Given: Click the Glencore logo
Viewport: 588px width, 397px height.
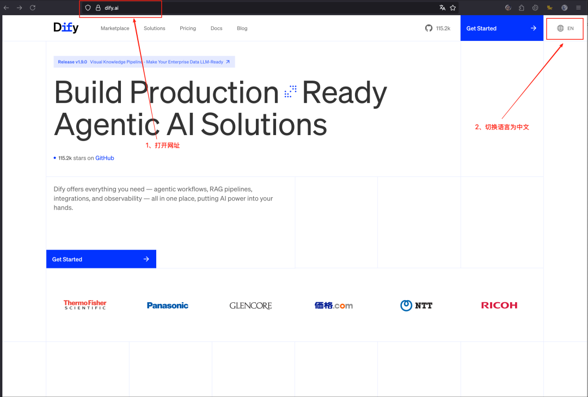Looking at the screenshot, I should pos(250,306).
